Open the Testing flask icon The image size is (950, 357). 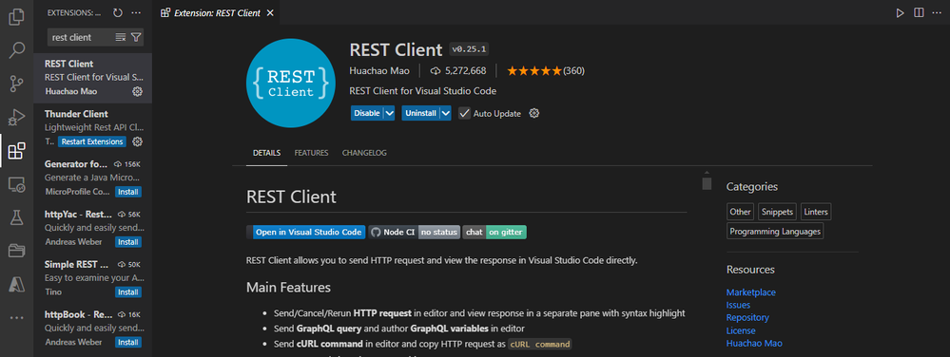[x=16, y=217]
